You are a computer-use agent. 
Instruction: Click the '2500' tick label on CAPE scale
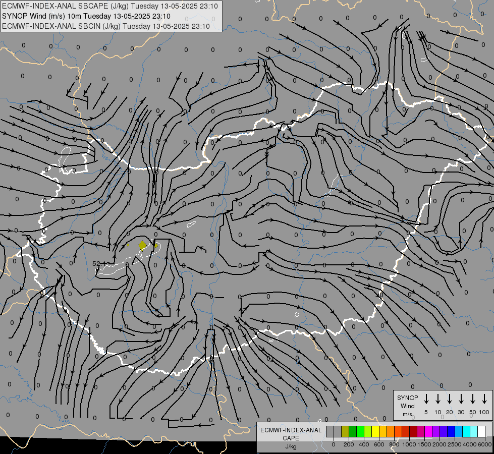pyautogui.click(x=455, y=444)
